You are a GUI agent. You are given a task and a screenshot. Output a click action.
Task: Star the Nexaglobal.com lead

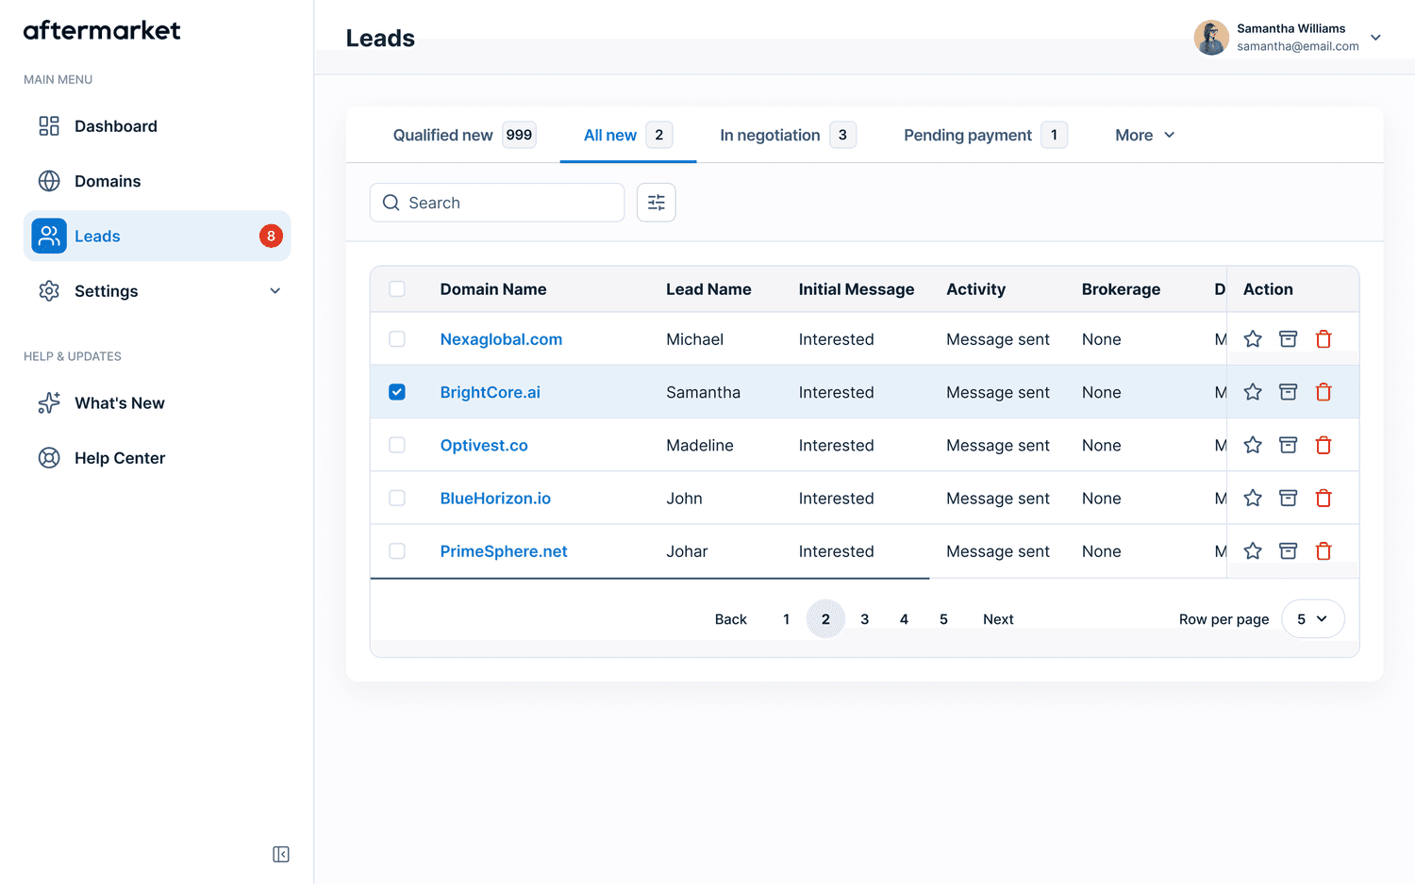(x=1253, y=339)
